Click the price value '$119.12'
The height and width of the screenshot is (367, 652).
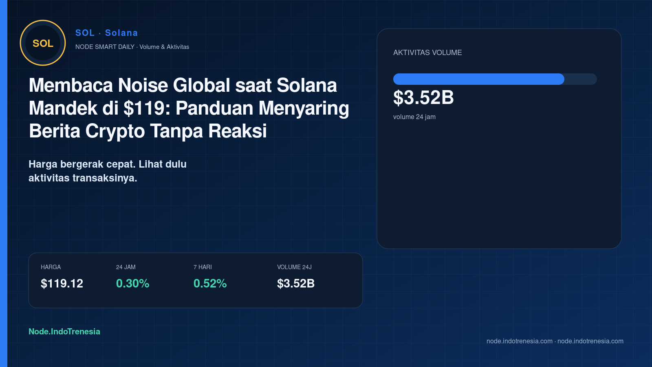point(62,283)
